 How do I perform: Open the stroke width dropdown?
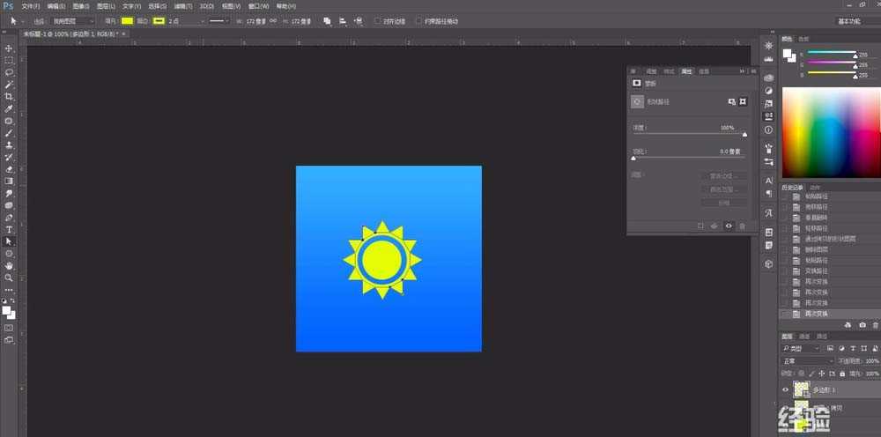pyautogui.click(x=203, y=20)
